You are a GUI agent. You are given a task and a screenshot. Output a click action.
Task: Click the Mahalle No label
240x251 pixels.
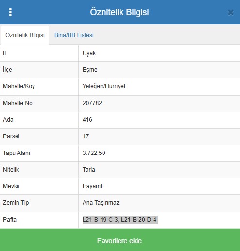tap(17, 103)
